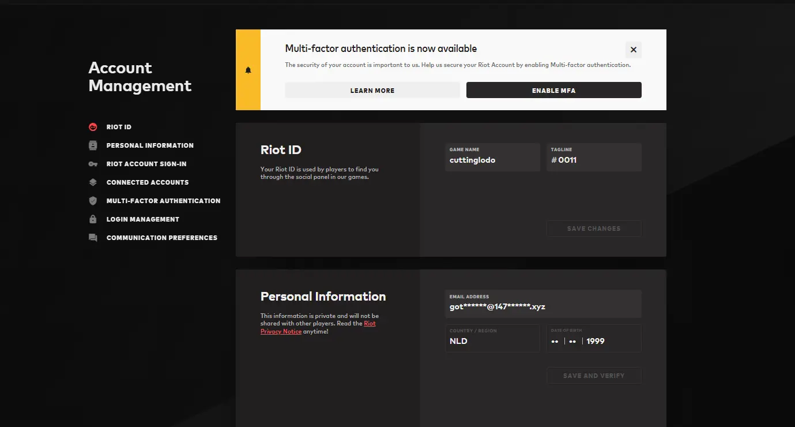Click the Riot ID fist icon in sidebar
The image size is (795, 427).
[93, 127]
